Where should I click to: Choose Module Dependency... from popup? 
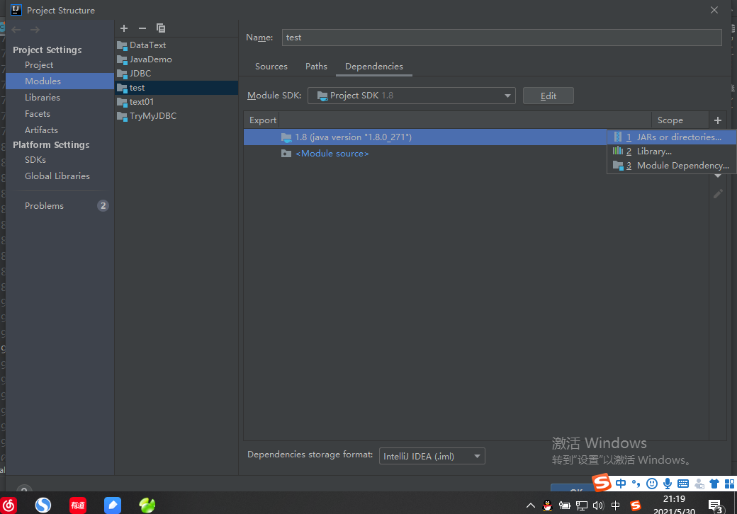pos(672,165)
